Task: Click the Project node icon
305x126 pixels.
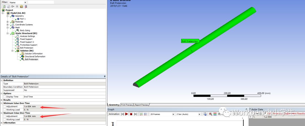Action: tap(3, 10)
